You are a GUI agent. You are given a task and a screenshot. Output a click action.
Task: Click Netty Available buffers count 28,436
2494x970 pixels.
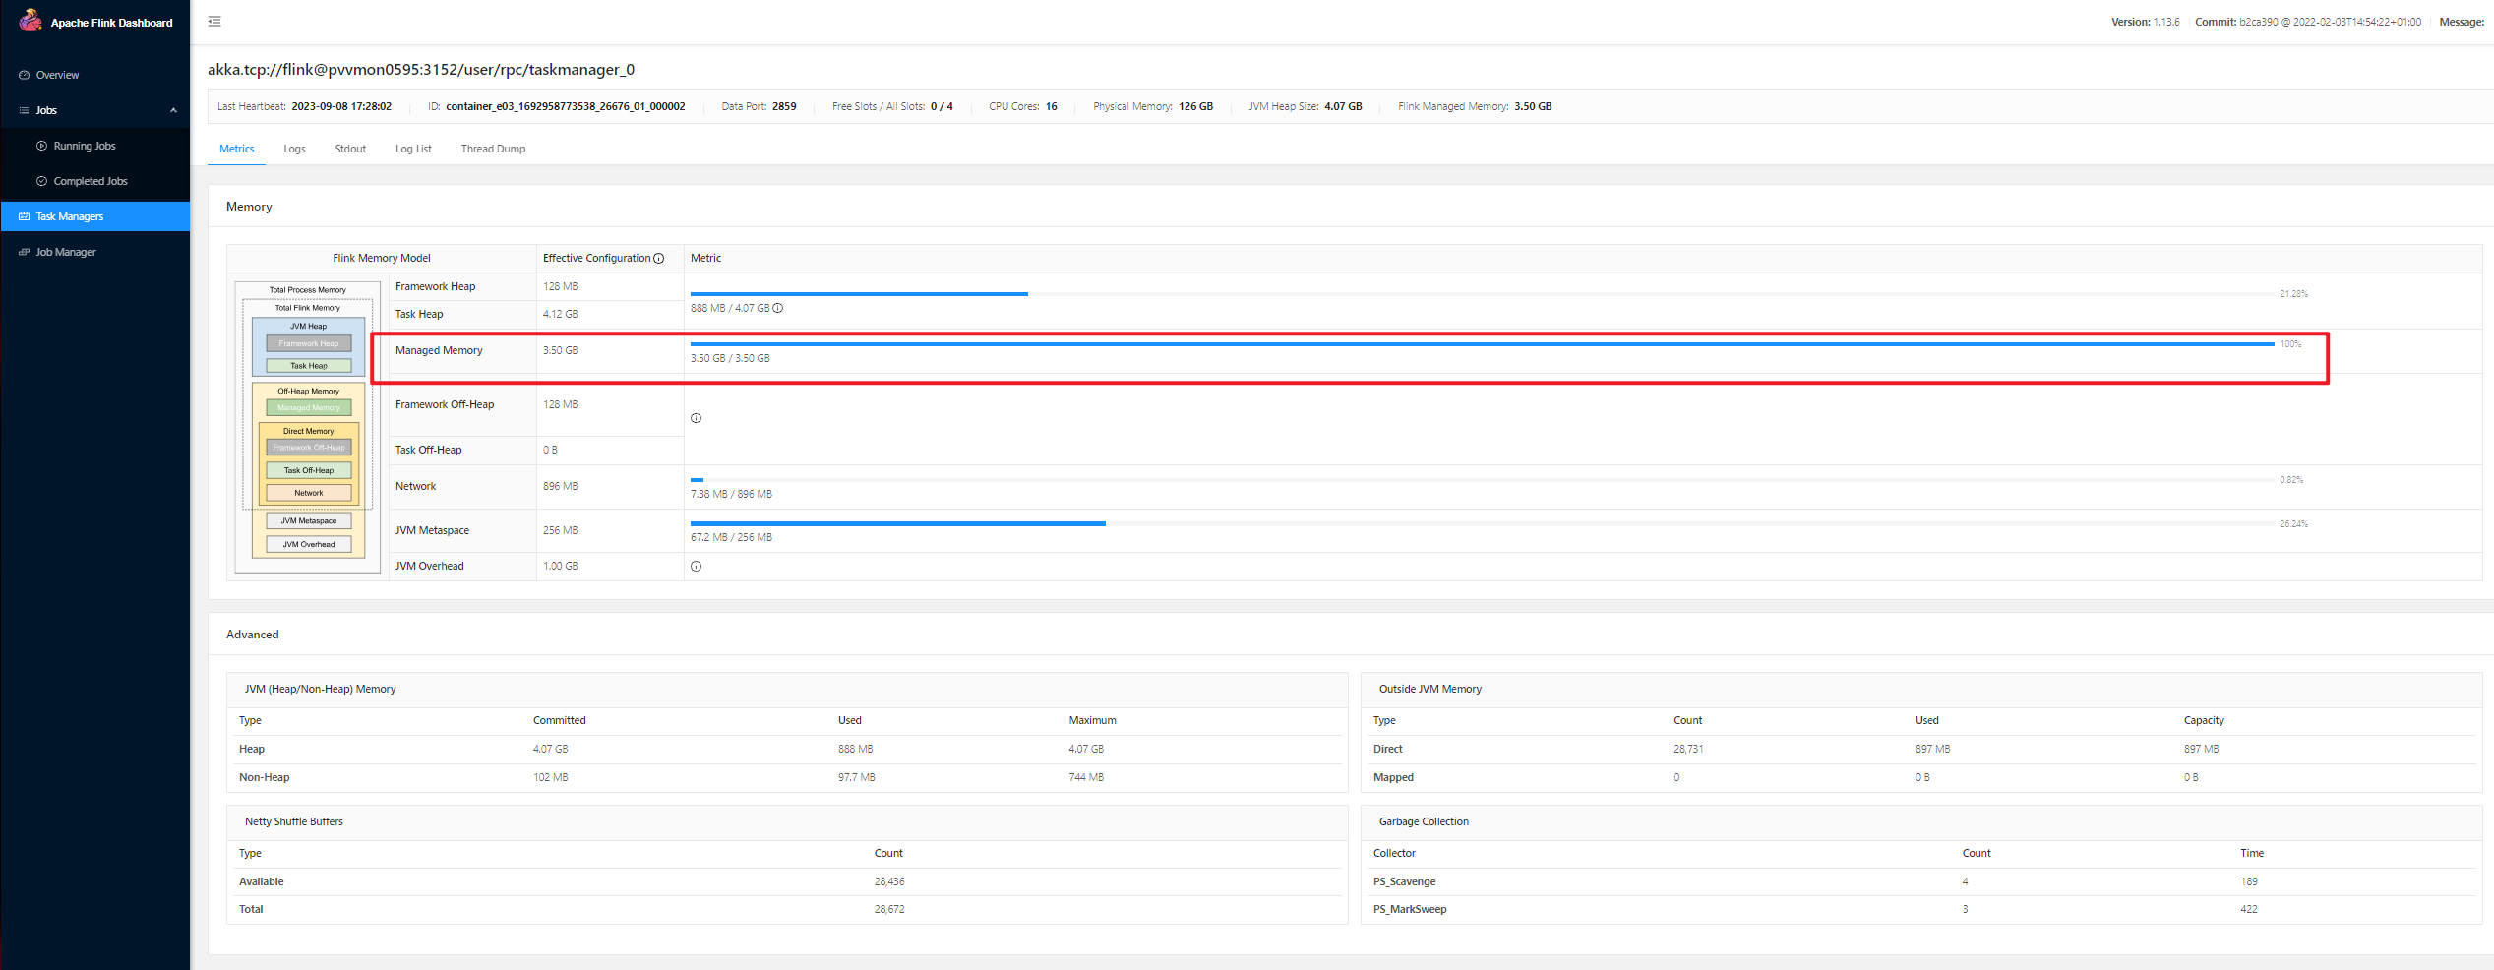pos(889,882)
